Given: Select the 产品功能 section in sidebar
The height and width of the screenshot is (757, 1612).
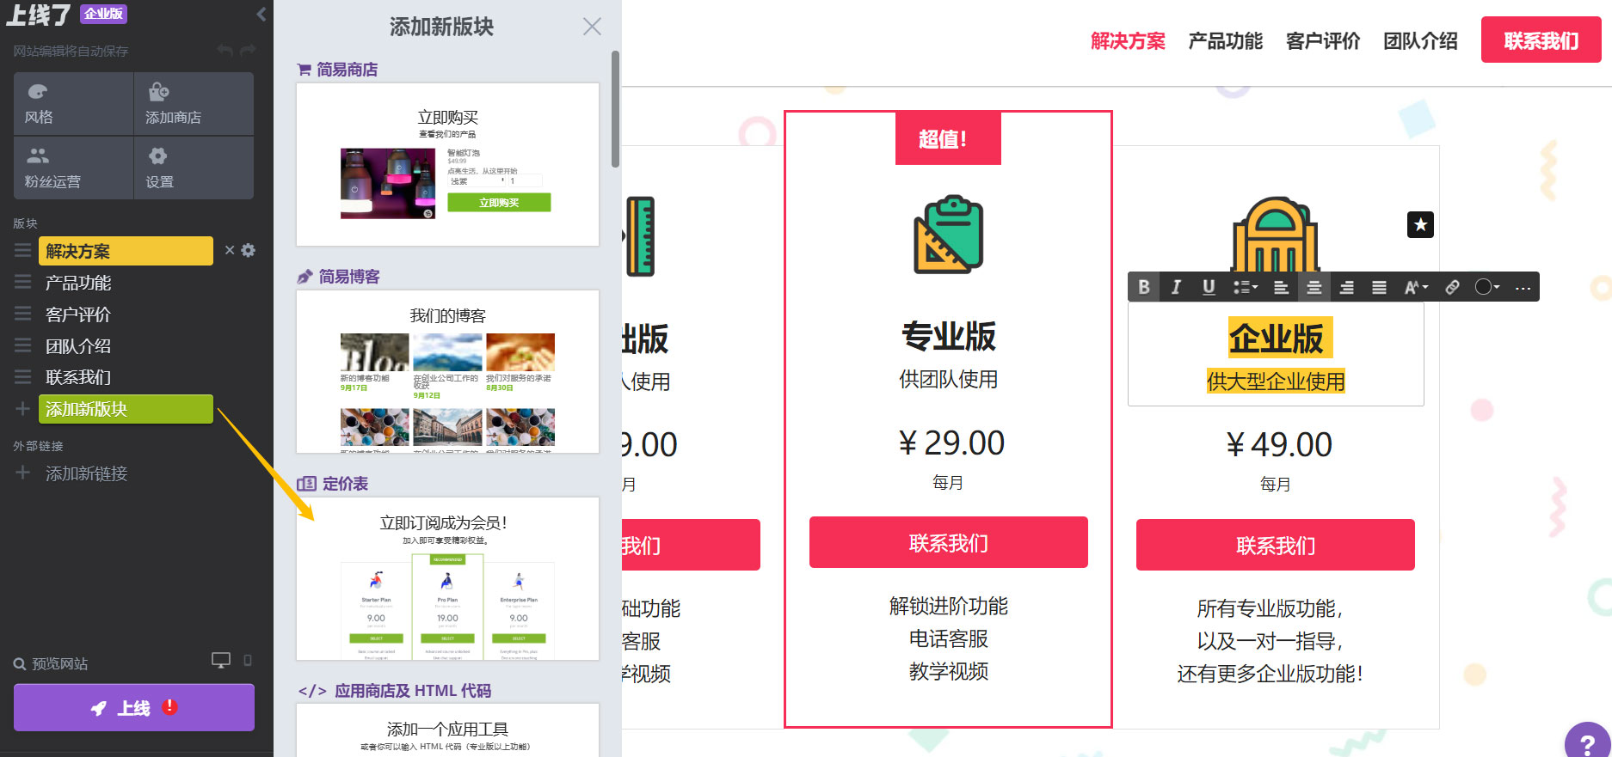Looking at the screenshot, I should 78,283.
